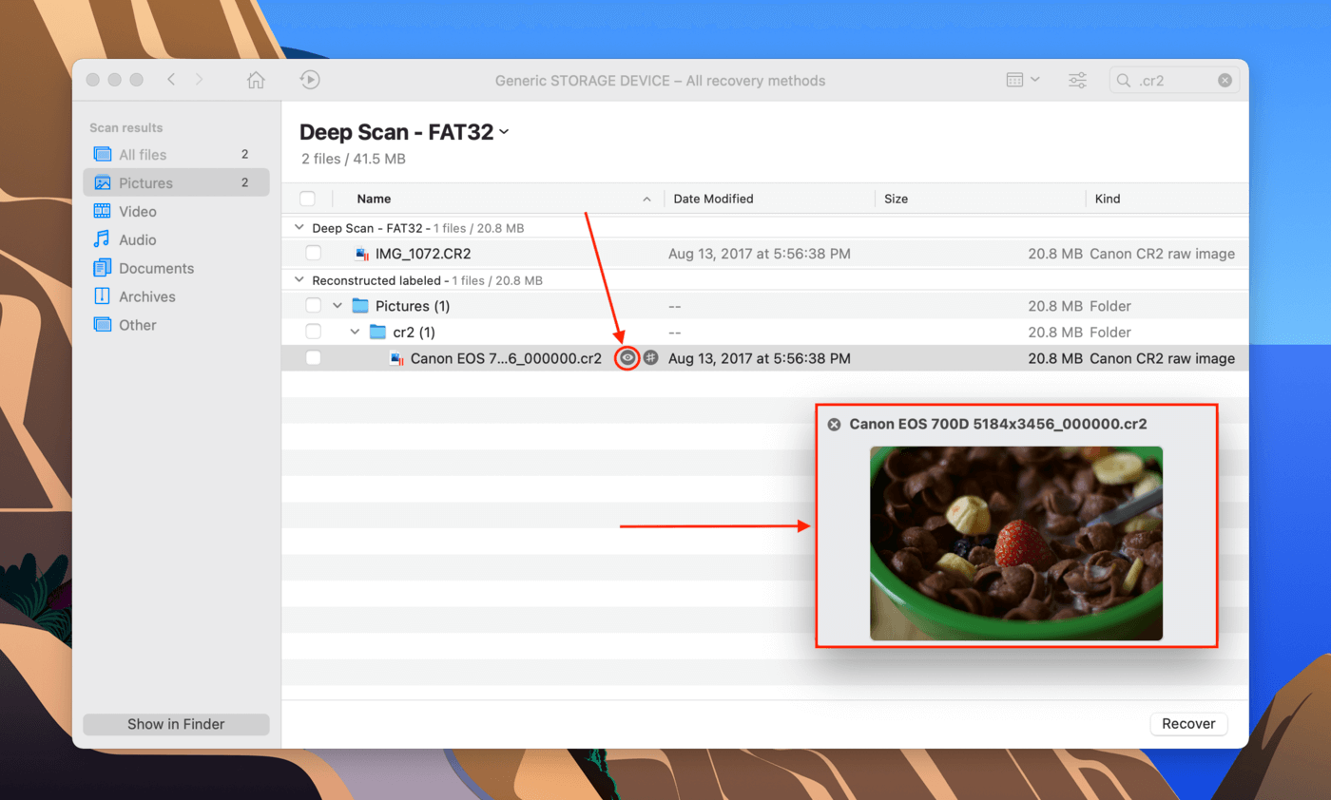Check the Canon EOS cr2 file checkbox
This screenshot has height=800, width=1331.
(x=314, y=358)
